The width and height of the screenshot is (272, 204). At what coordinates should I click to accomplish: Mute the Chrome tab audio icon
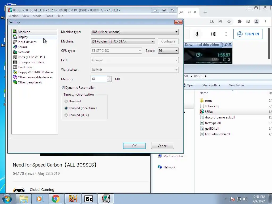[189, 12]
